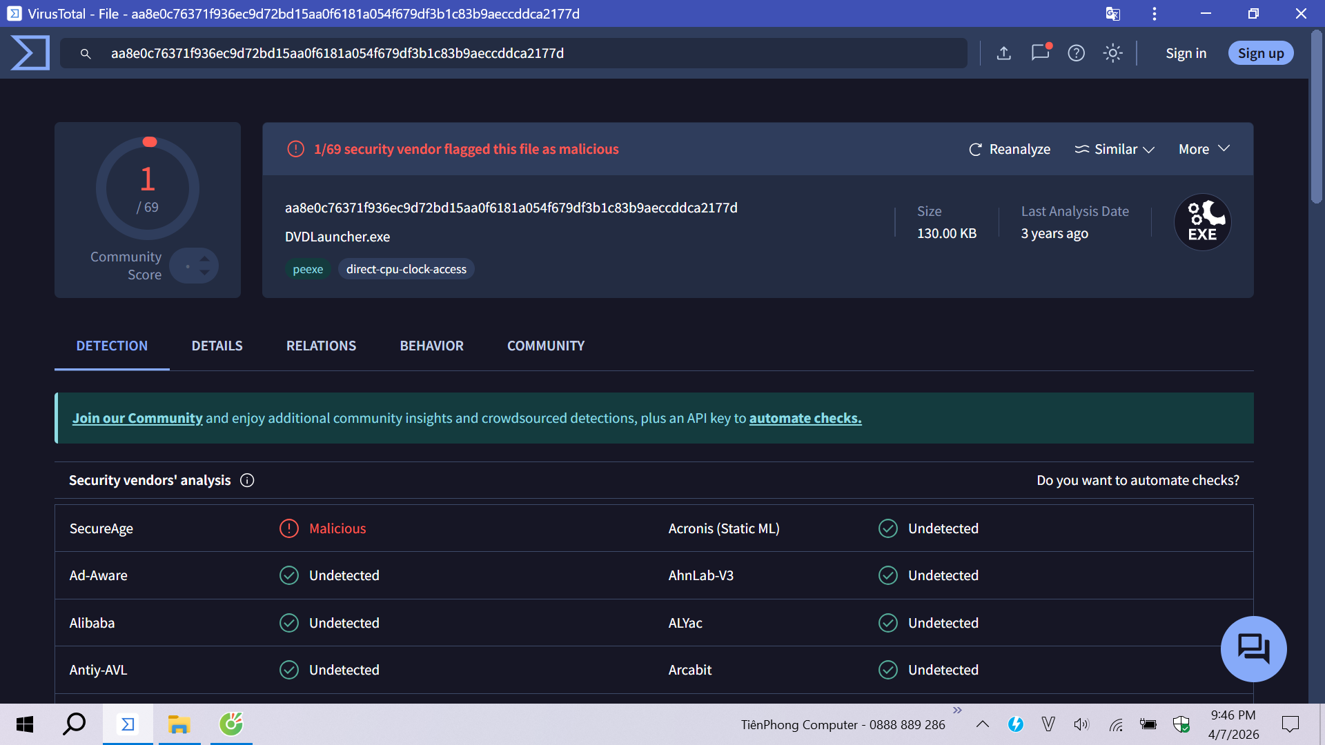
Task: Open the help question mark icon
Action: pos(1077,53)
